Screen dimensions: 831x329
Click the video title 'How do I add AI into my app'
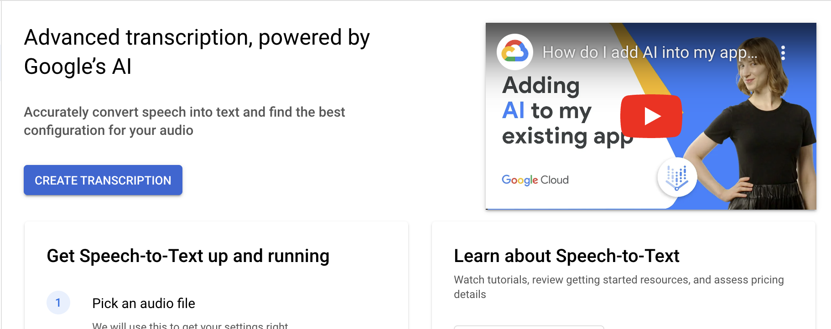[x=648, y=52]
